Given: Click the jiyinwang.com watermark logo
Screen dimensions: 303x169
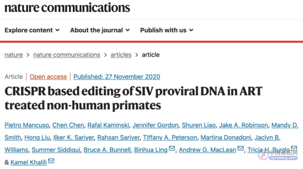Looking at the screenshot, I should coord(278,155).
